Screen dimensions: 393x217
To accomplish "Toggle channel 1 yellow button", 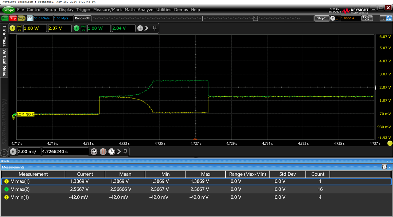I will click(x=12, y=28).
